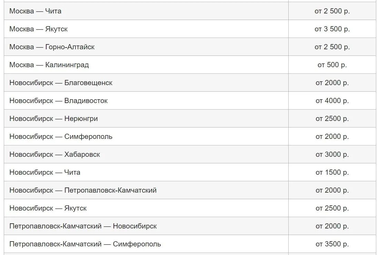Click the Москва — Якутск route text

click(x=38, y=29)
